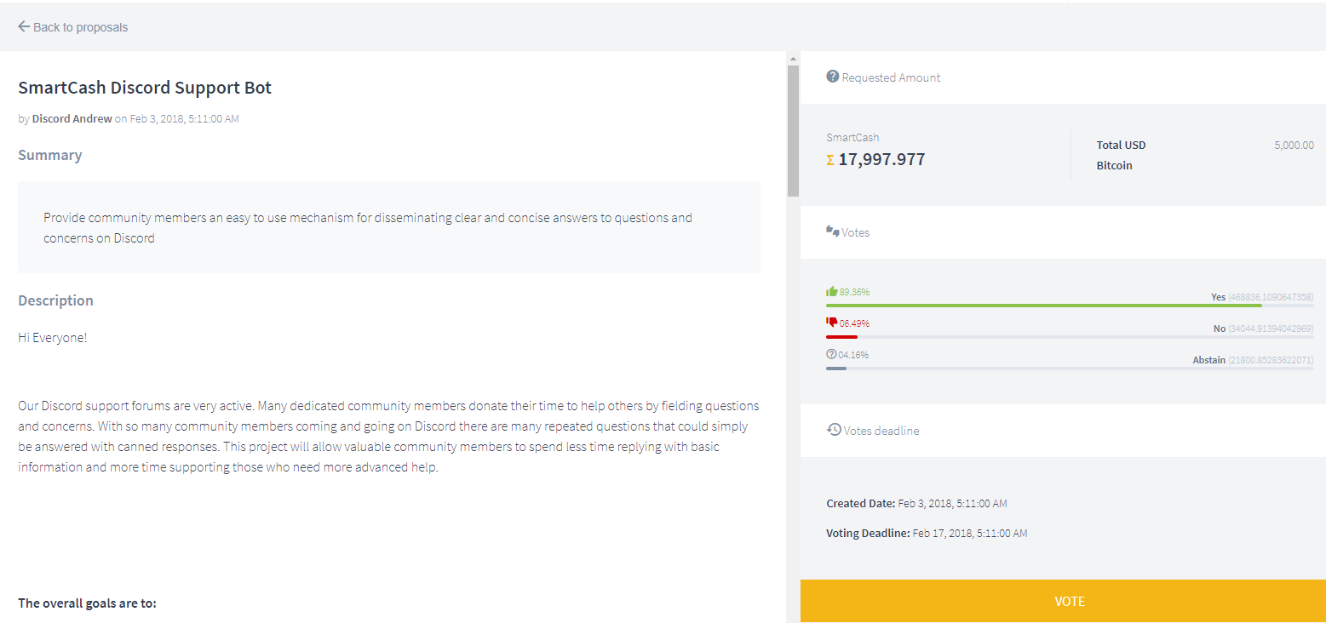Image resolution: width=1326 pixels, height=623 pixels.
Task: Click the scrollbar thumb of proposal panel
Action: 793,128
